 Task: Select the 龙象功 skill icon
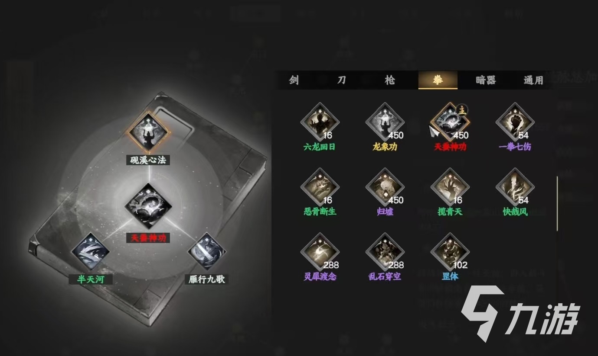point(385,122)
